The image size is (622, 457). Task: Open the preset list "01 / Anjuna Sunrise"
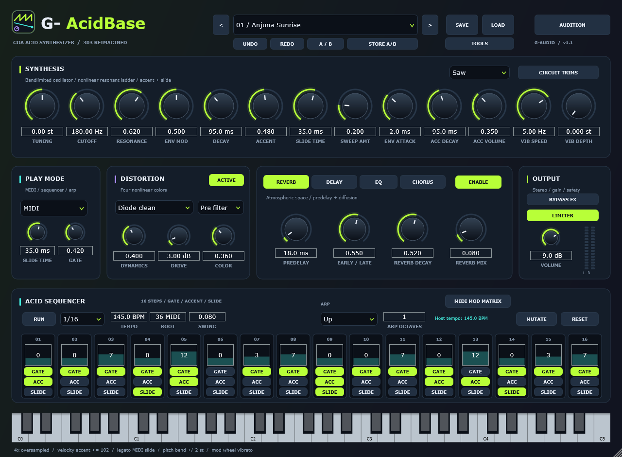pos(326,25)
